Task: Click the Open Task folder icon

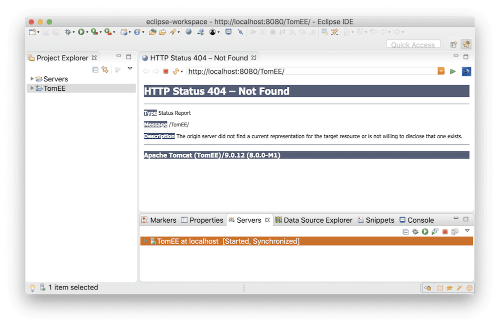Action: click(162, 32)
